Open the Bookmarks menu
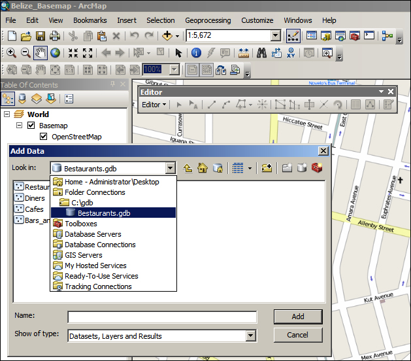Screen dimensions: 411x361 (x=90, y=20)
